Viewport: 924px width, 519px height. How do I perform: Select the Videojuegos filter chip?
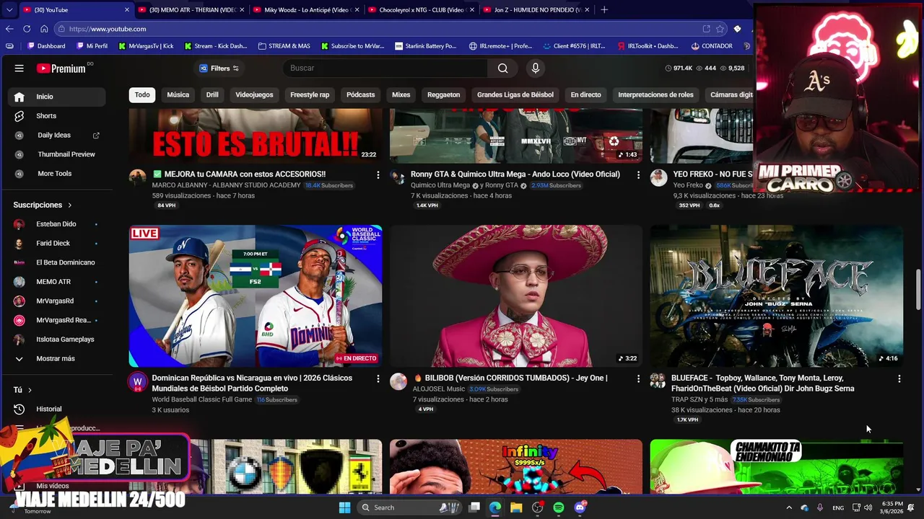point(254,94)
